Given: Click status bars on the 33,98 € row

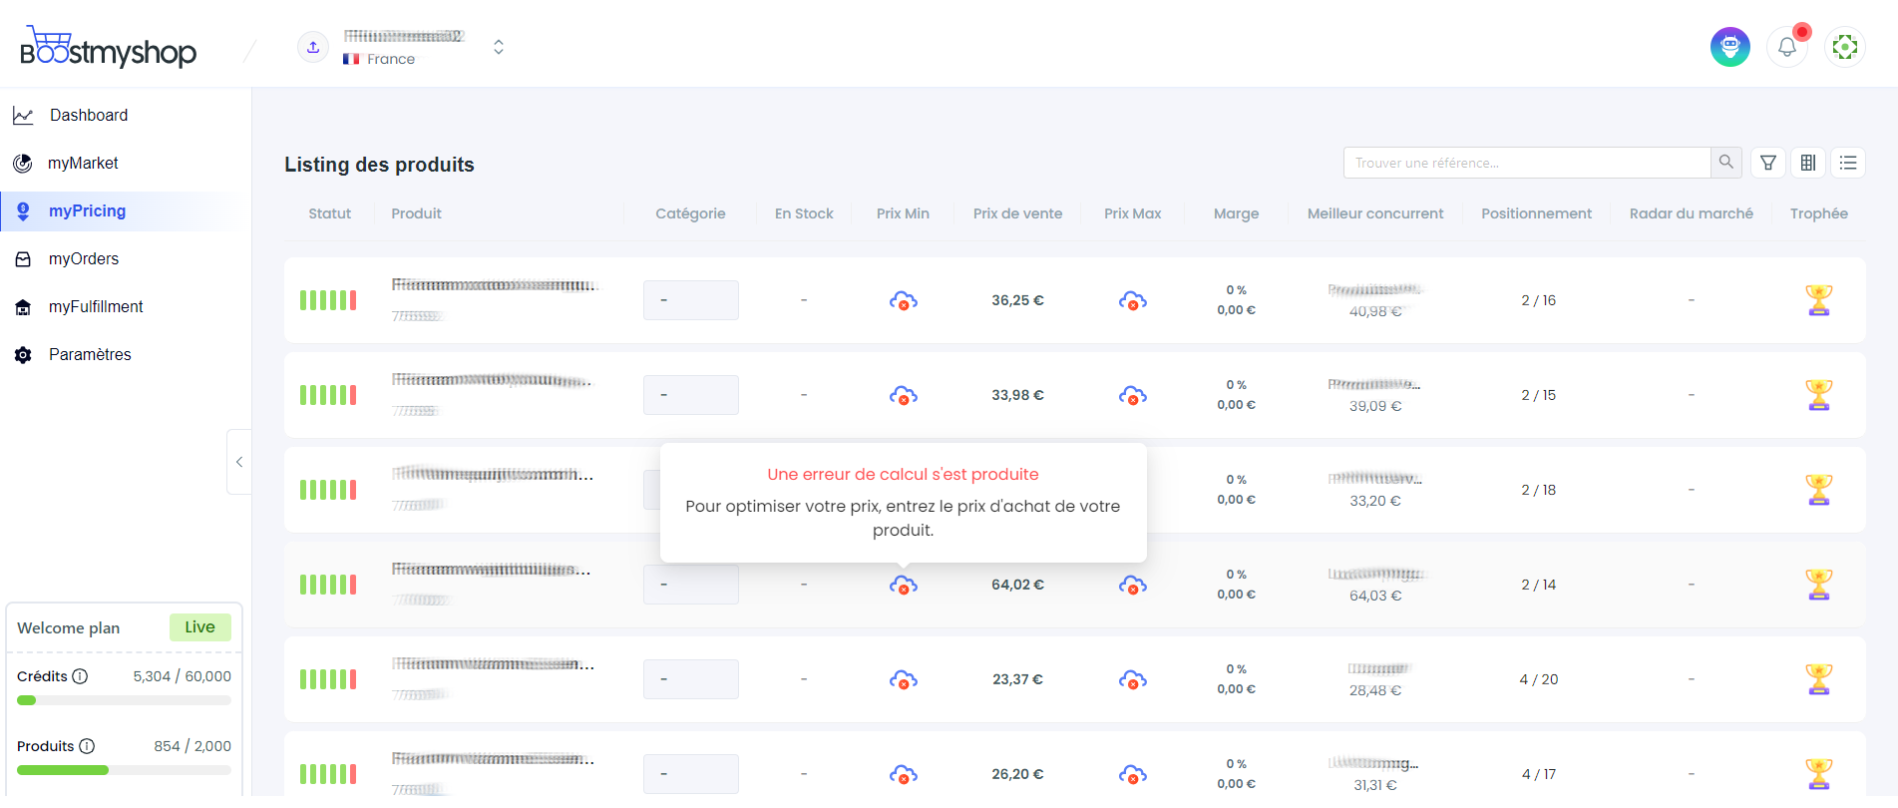Looking at the screenshot, I should [328, 395].
